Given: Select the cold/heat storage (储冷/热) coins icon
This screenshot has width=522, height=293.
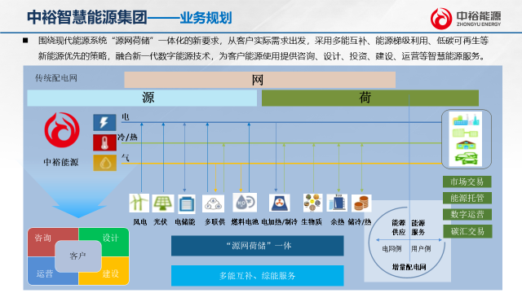Looking at the screenshot, I should [361, 203].
